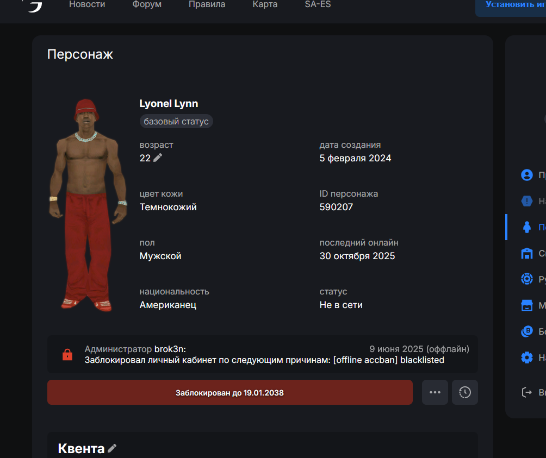Edit the Квента section via pencil icon
The image size is (546, 458).
tap(112, 448)
